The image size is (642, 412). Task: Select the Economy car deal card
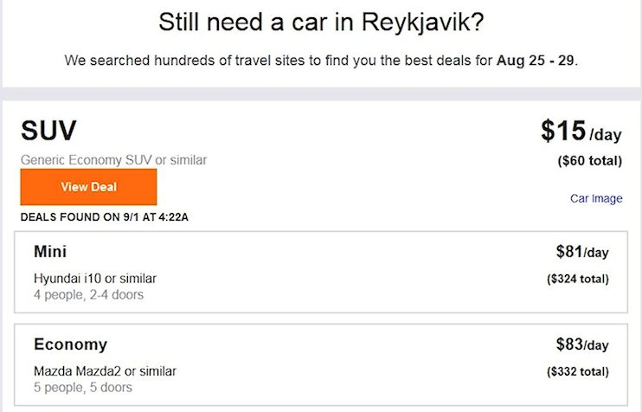321,364
